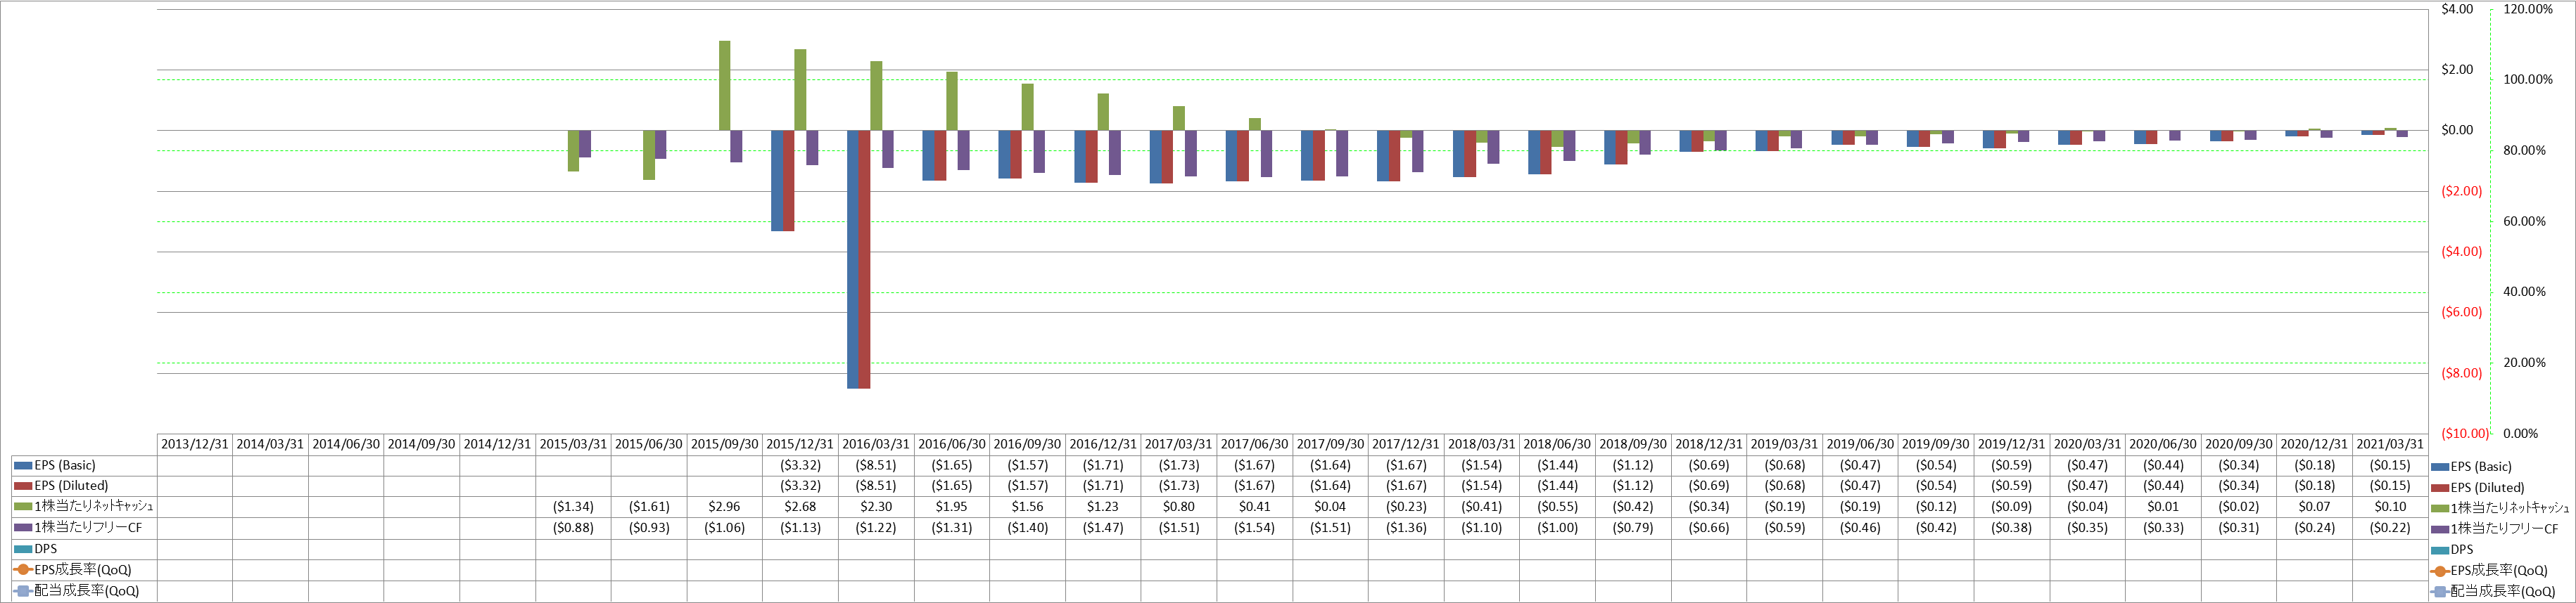Viewport: 2576px width, 603px height.
Task: Click the 2015/03/31 date column header
Action: click(x=573, y=444)
